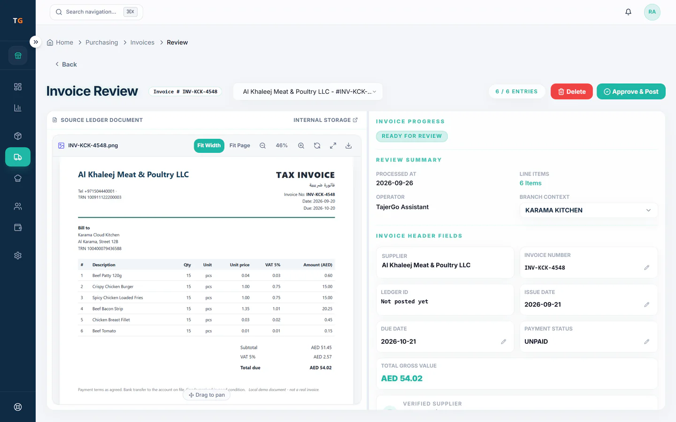Image resolution: width=676 pixels, height=422 pixels.
Task: Open the notifications bell
Action: 628,12
